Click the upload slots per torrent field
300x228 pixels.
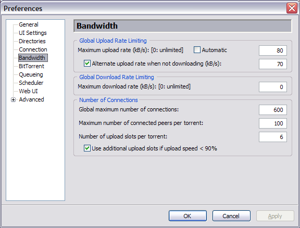click(x=273, y=137)
